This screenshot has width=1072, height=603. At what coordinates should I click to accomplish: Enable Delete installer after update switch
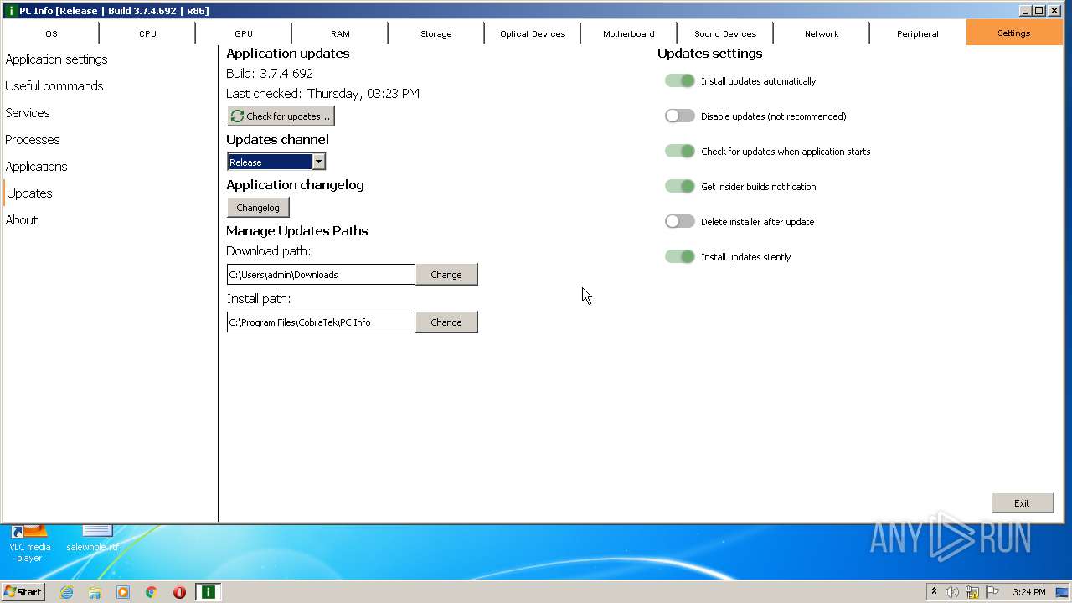tap(679, 222)
